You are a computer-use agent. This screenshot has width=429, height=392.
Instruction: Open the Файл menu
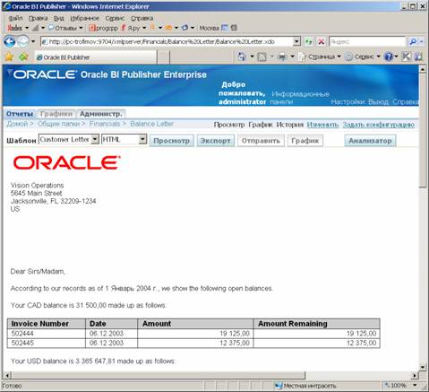coord(15,18)
